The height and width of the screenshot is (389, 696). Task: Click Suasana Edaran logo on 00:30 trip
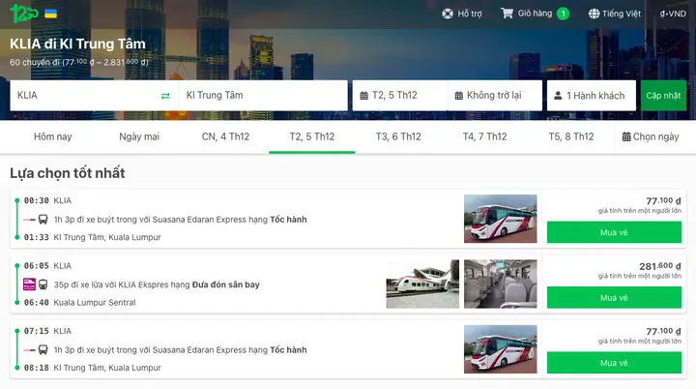29,220
